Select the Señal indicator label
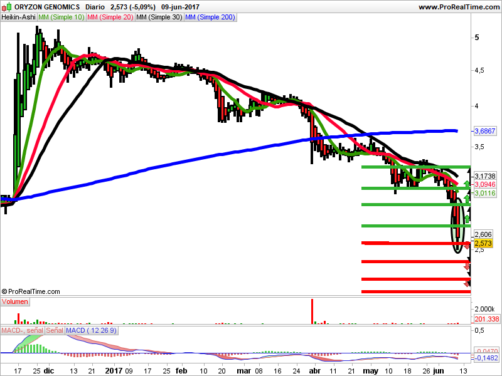Image resolution: width=502 pixels, height=376 pixels. [x=55, y=331]
